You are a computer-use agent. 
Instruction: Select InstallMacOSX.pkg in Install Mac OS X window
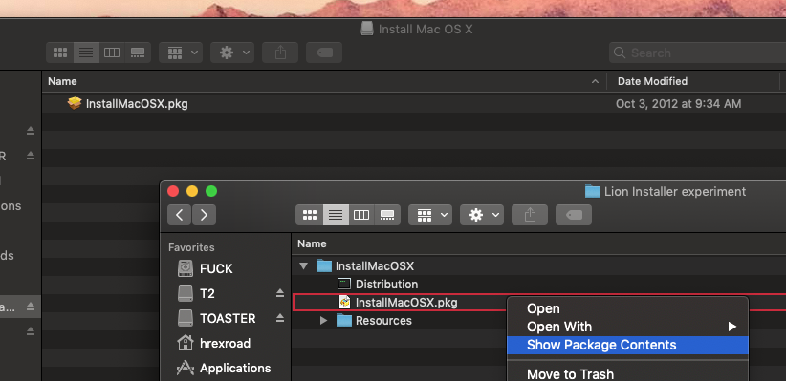pos(137,104)
